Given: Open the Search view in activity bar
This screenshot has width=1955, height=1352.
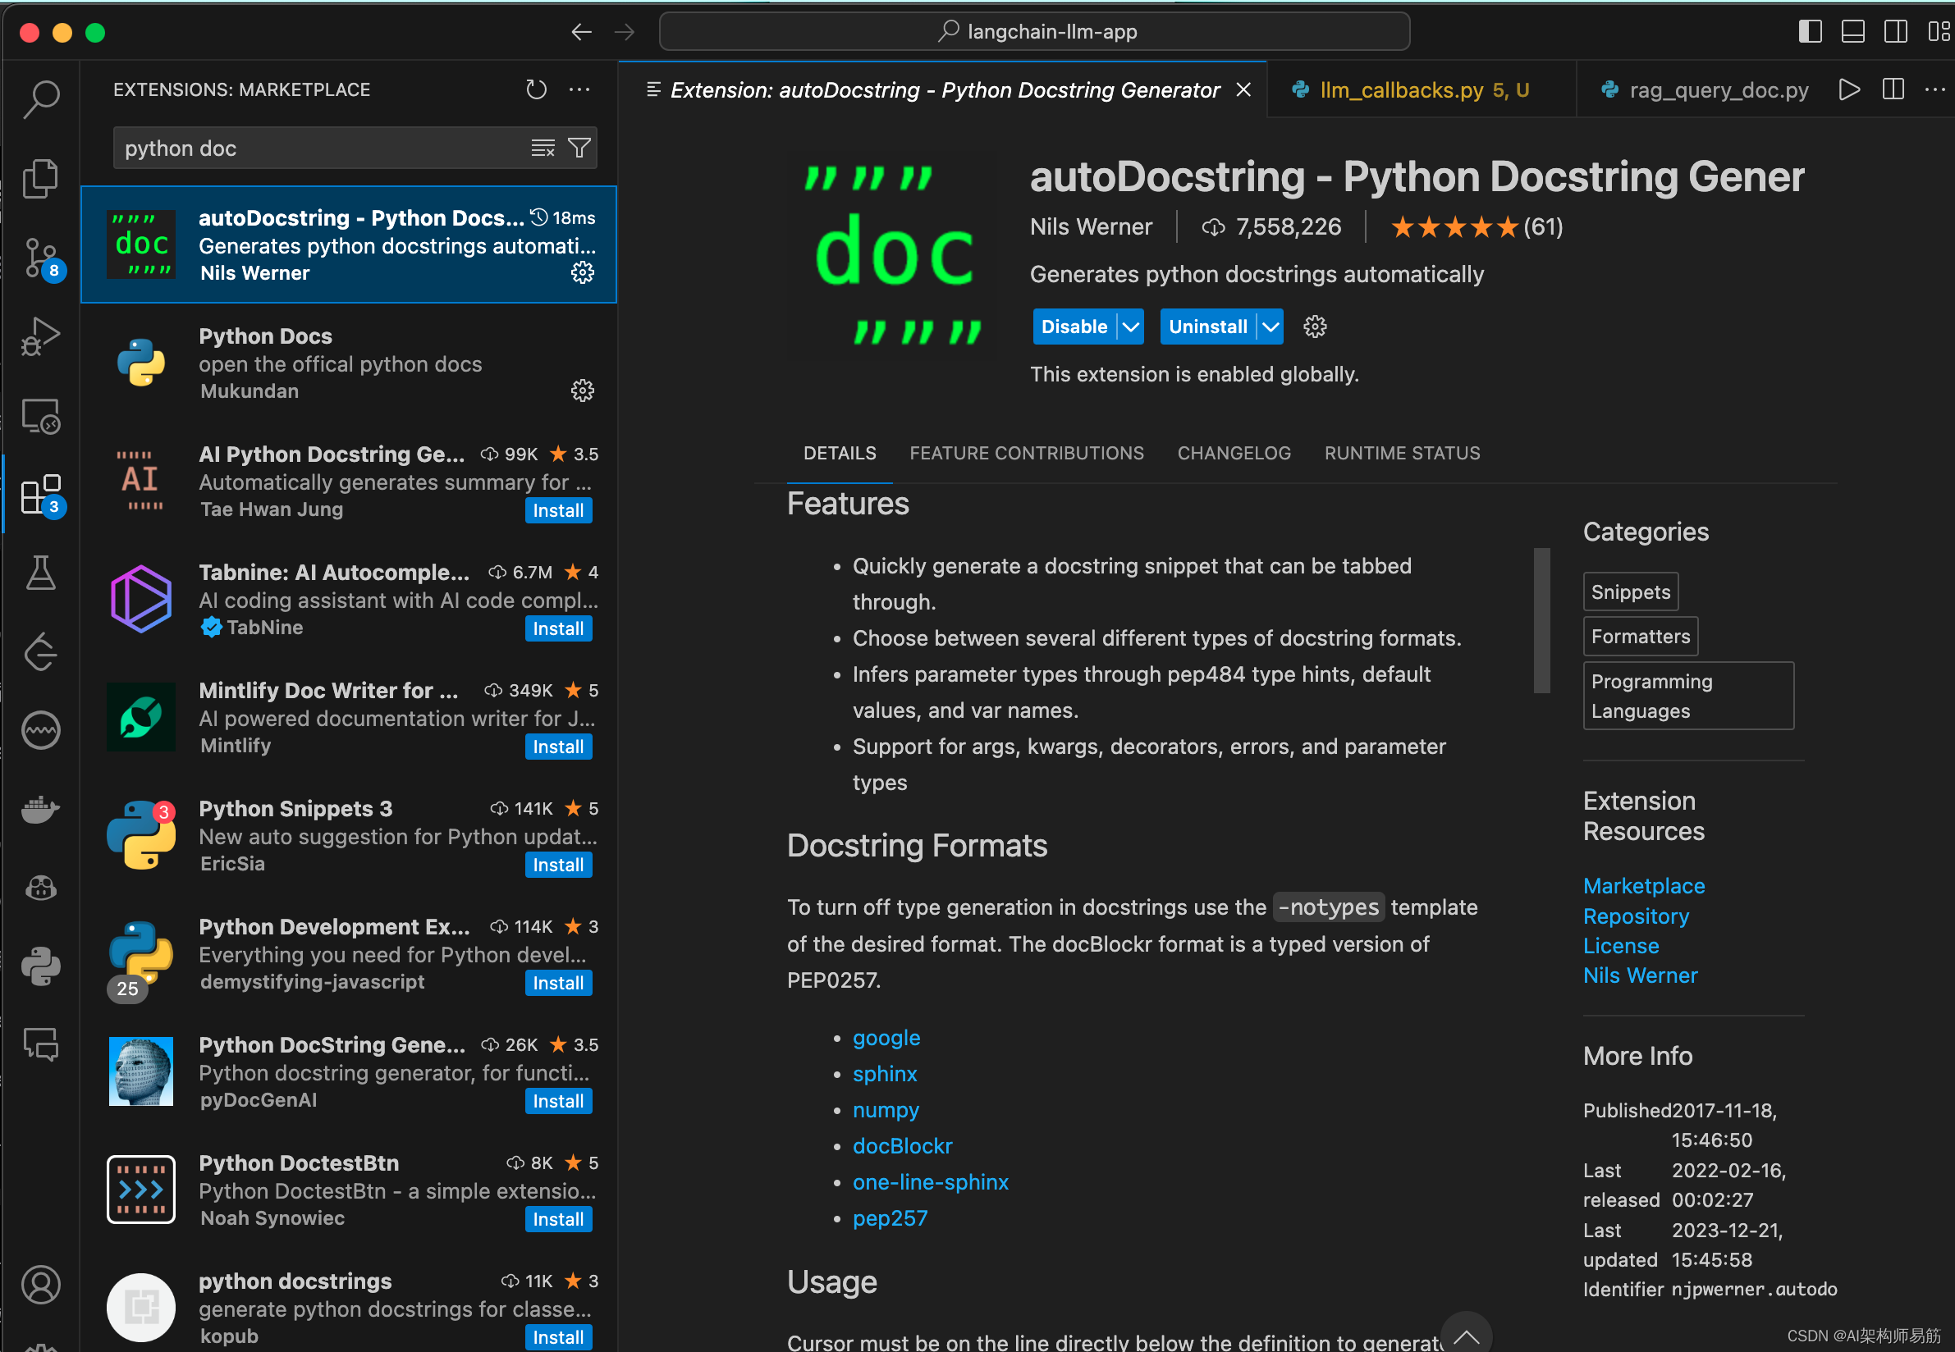Looking at the screenshot, I should [x=41, y=98].
